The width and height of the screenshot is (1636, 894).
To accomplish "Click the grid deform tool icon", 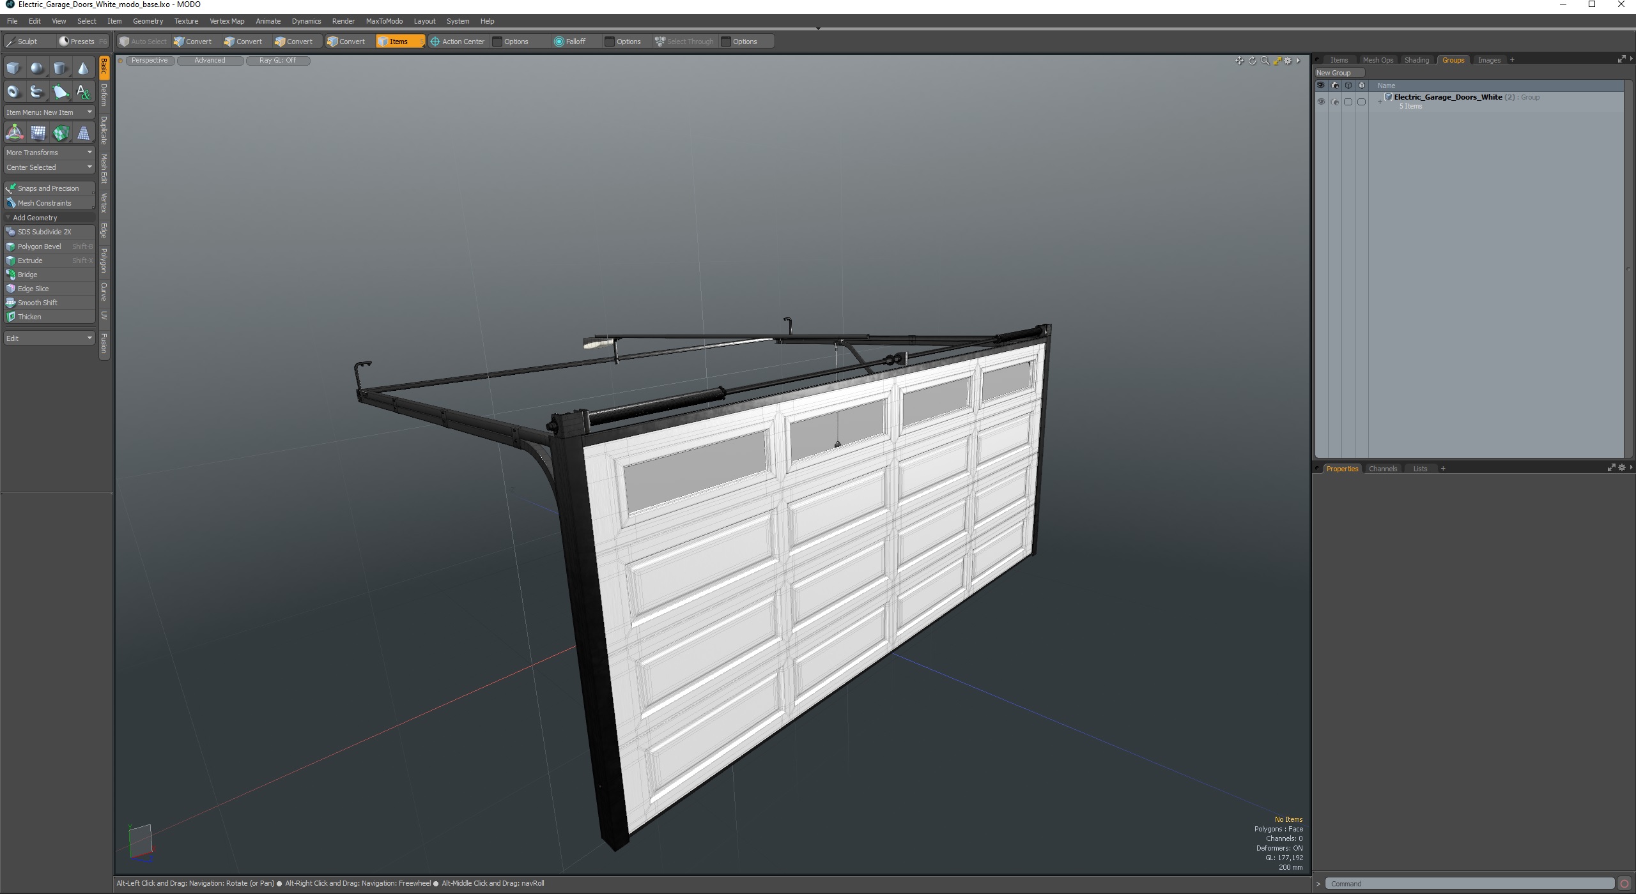I will click(38, 133).
